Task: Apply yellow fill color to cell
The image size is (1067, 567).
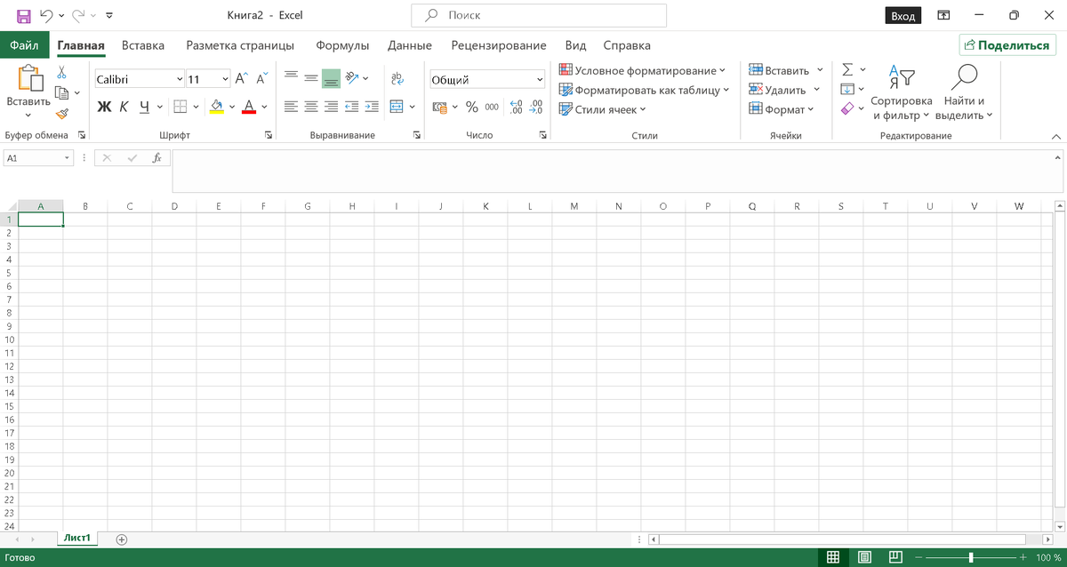Action: pyautogui.click(x=217, y=107)
